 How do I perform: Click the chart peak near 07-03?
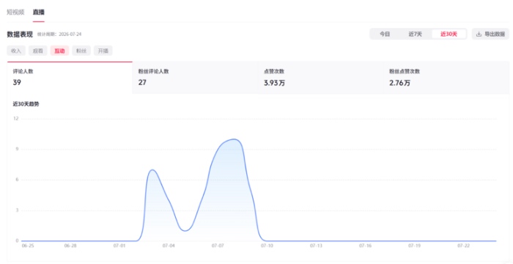coord(152,169)
